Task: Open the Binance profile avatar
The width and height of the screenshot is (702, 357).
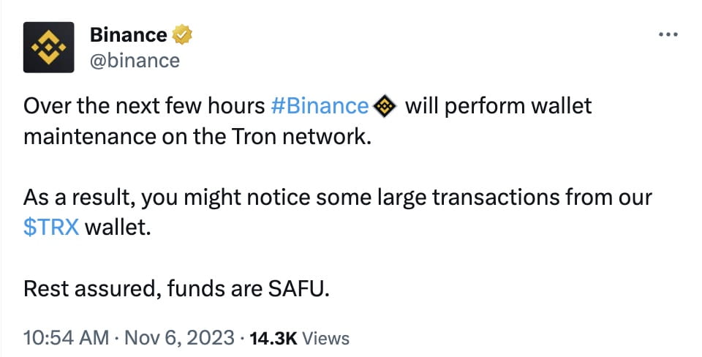Action: (x=49, y=47)
